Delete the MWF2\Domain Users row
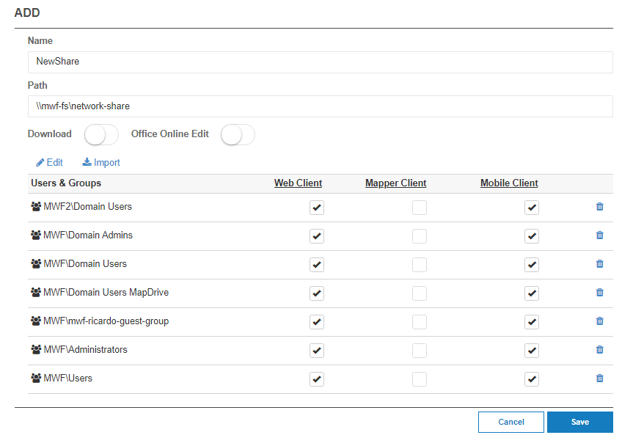This screenshot has height=446, width=644. pos(599,207)
